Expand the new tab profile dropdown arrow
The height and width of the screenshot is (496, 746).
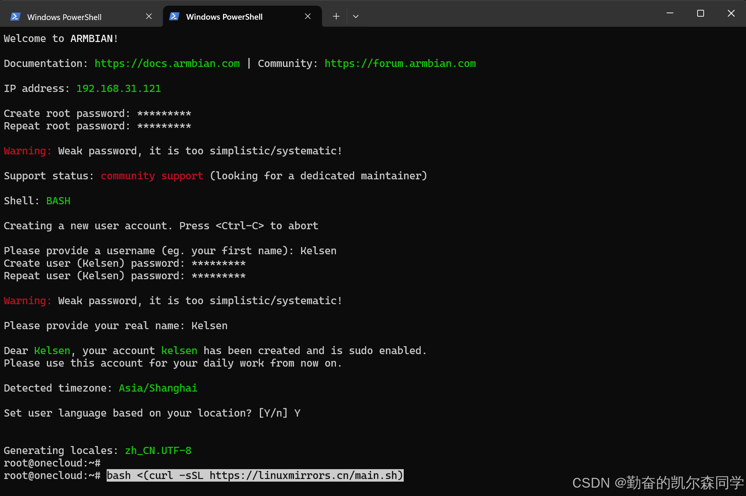(x=356, y=16)
